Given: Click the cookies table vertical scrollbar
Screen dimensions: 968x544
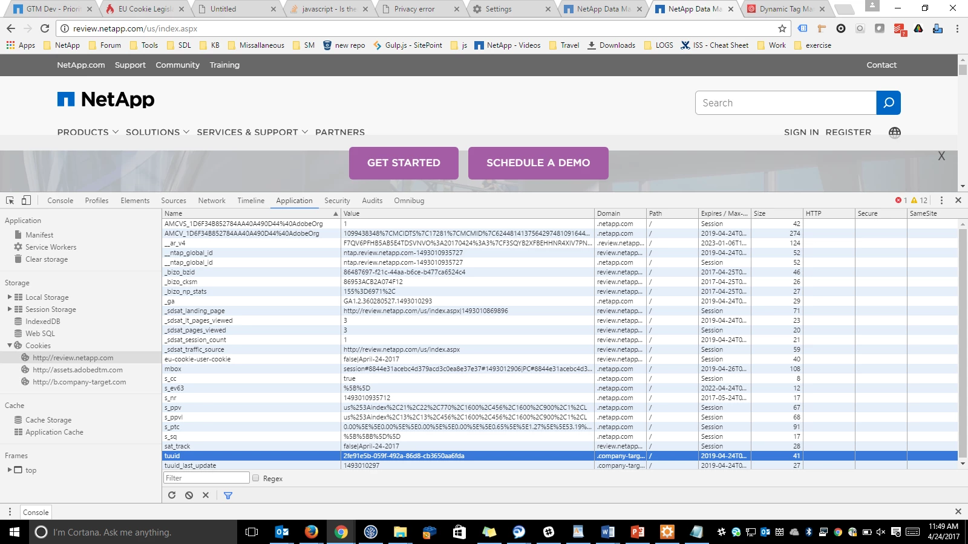Looking at the screenshot, I should (x=963, y=343).
